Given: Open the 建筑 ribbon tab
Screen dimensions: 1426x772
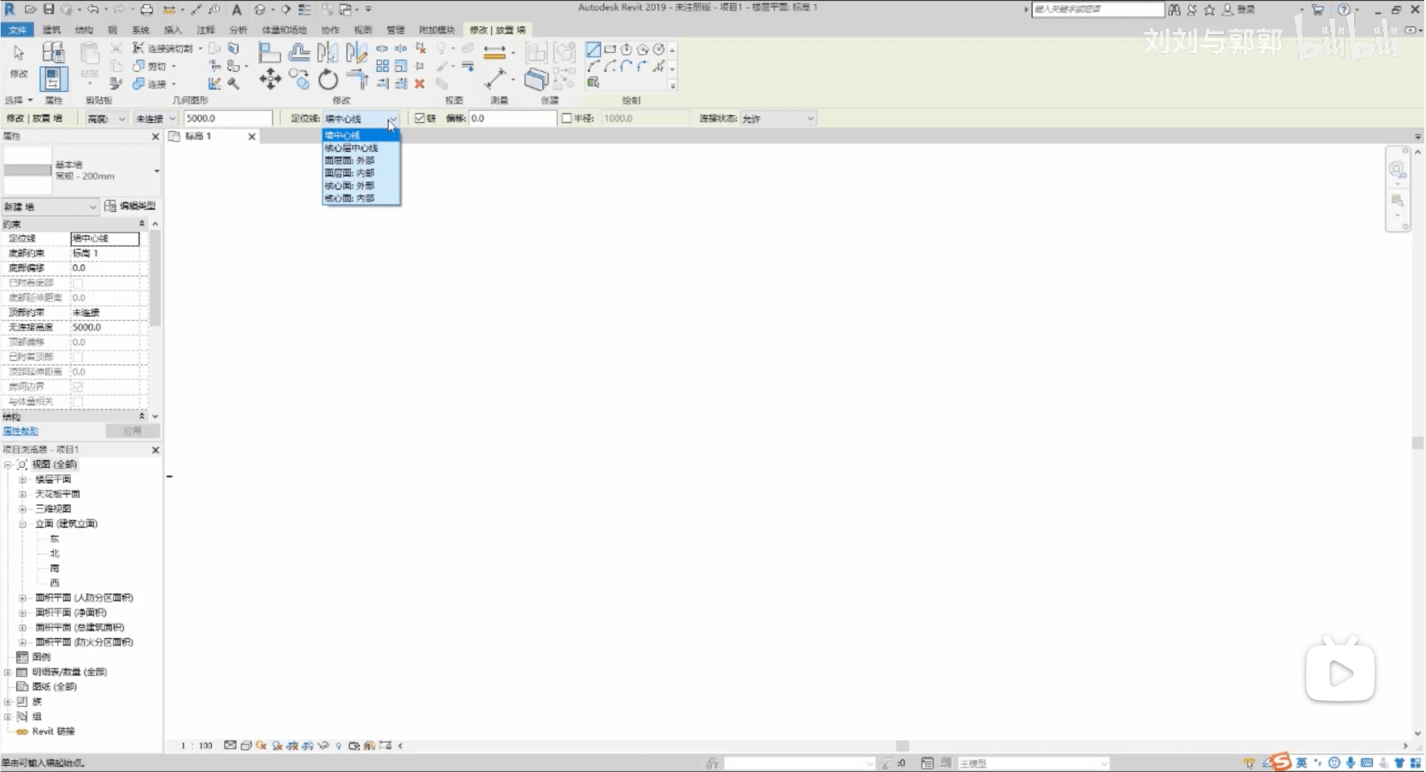Looking at the screenshot, I should click(51, 30).
